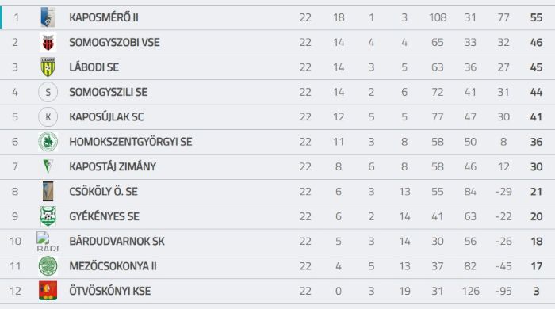Click the KAPOSTÁJ ZIMÁNY team name
555x309 pixels.
[113, 166]
